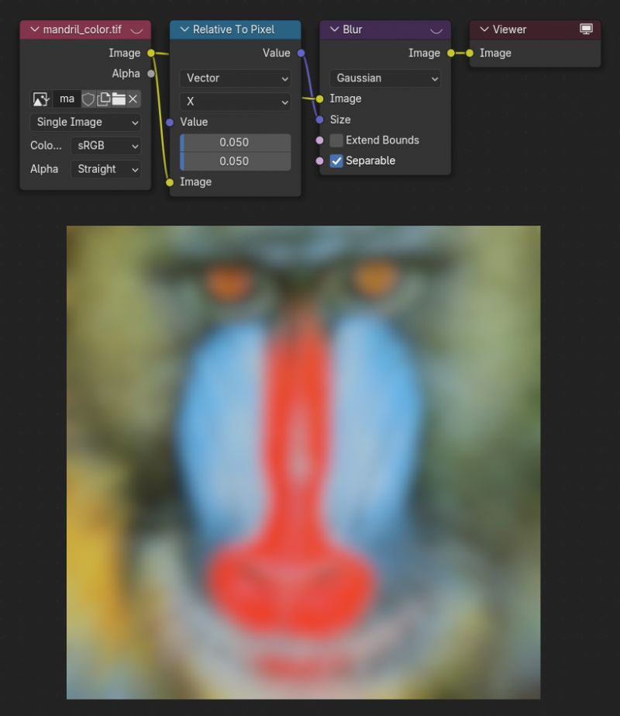Click the shield icon to protect image datablock

point(88,99)
